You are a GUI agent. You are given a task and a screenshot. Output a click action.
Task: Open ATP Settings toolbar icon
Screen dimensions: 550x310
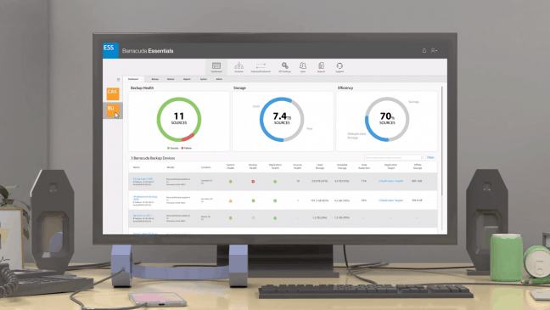285,67
